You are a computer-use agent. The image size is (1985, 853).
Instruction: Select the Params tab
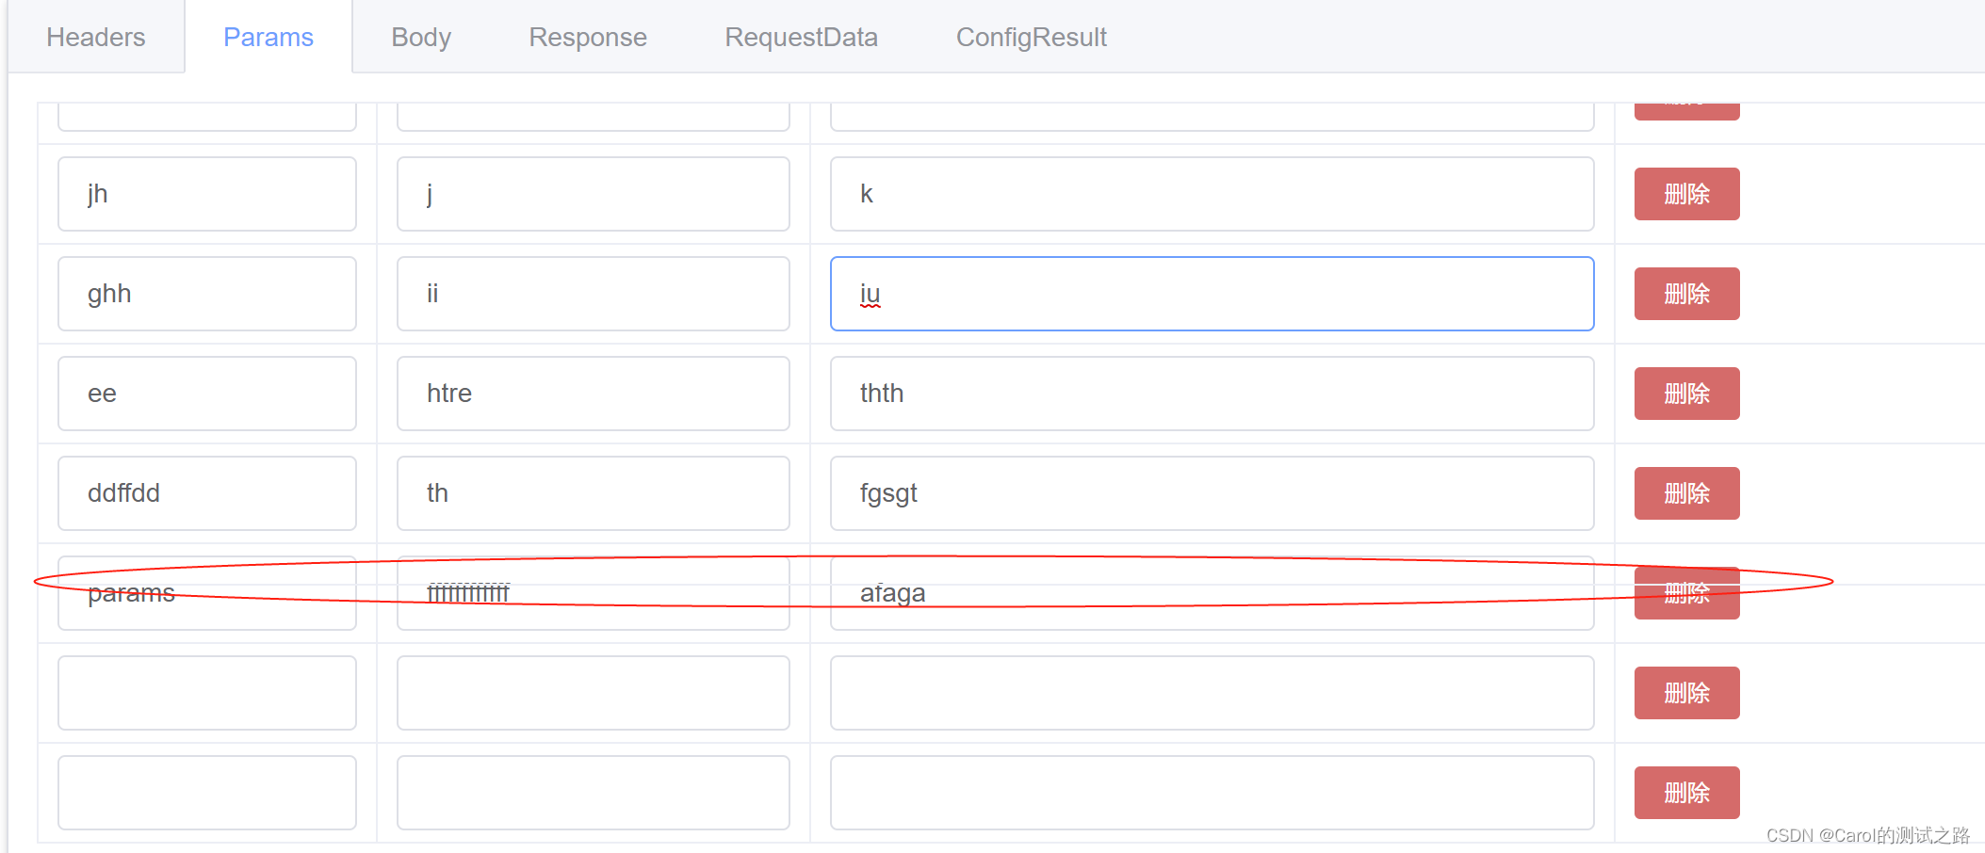pyautogui.click(x=268, y=37)
